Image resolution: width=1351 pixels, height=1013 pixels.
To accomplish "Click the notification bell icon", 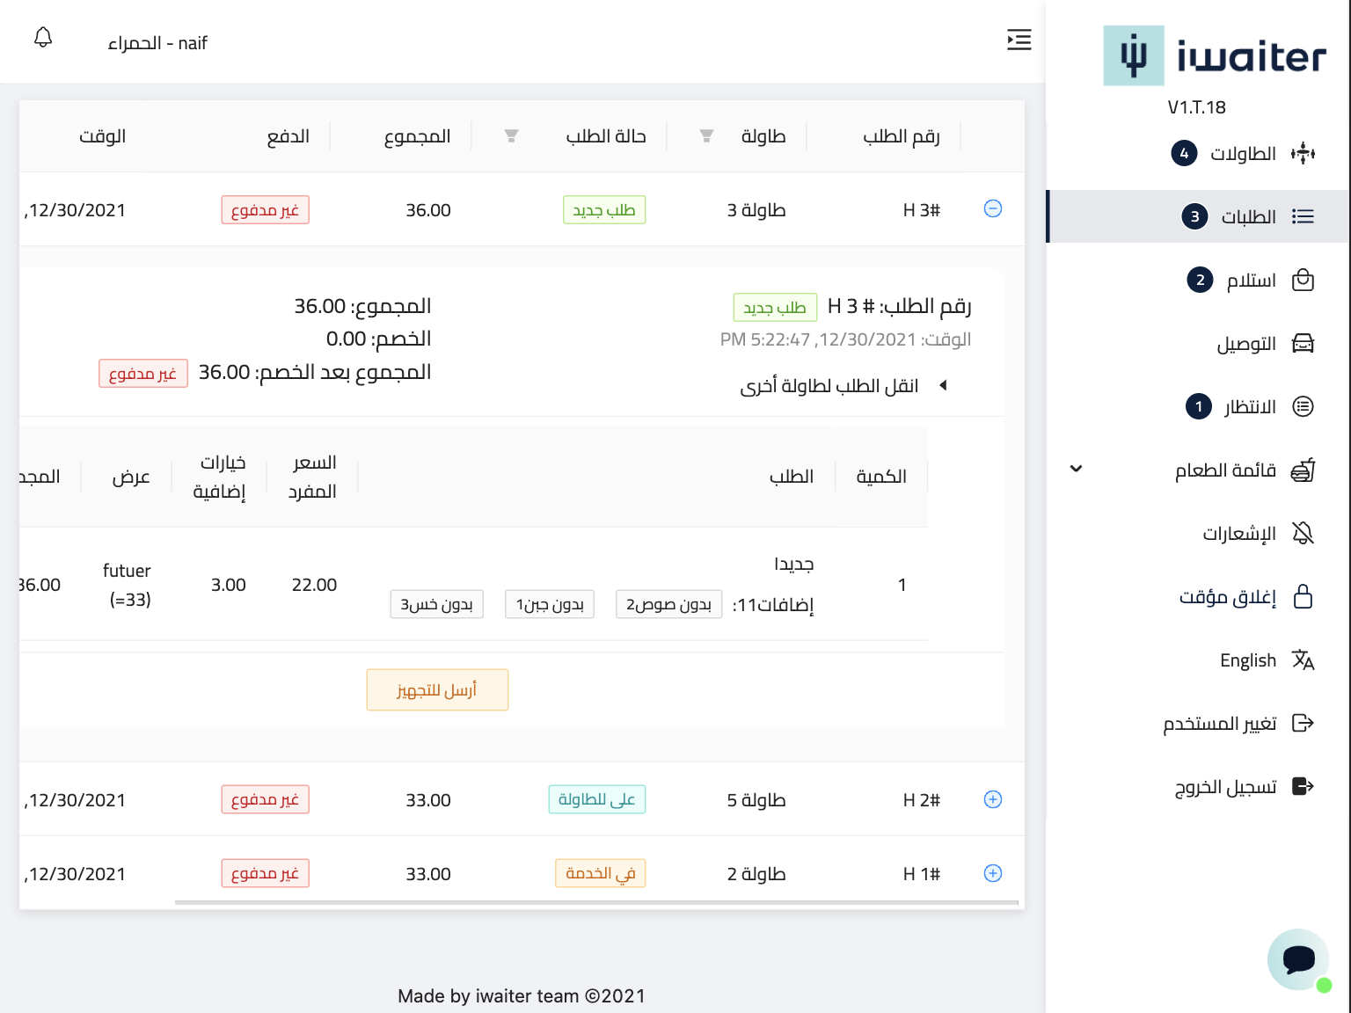I will pyautogui.click(x=43, y=38).
